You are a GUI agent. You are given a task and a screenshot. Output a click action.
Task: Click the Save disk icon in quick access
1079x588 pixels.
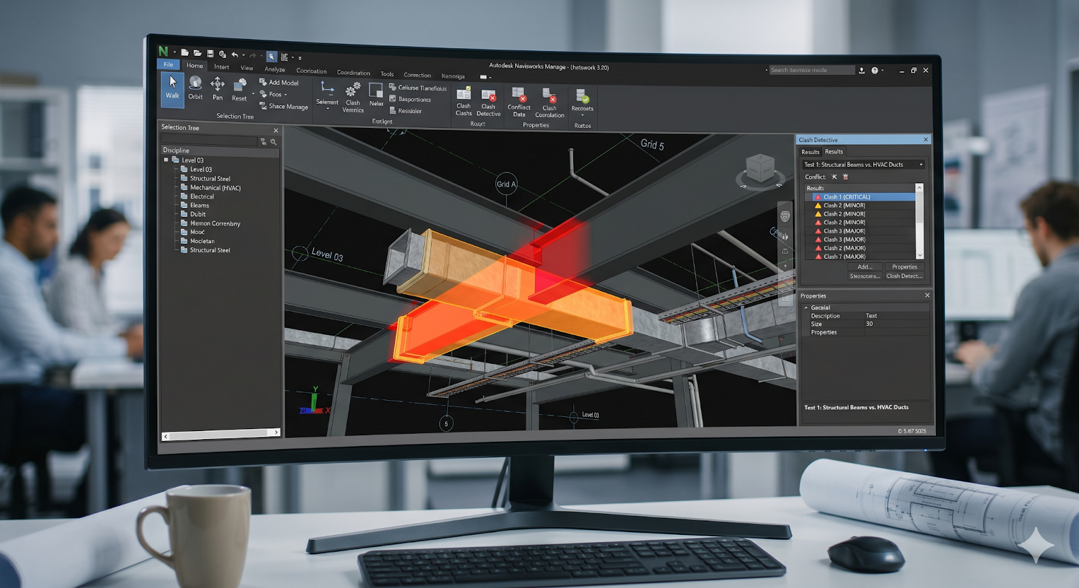click(210, 53)
